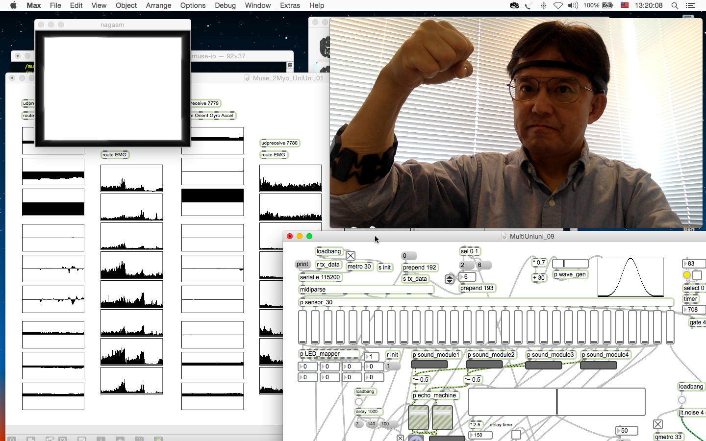Click the Bluetooth status icon
The image size is (706, 441).
543,5
